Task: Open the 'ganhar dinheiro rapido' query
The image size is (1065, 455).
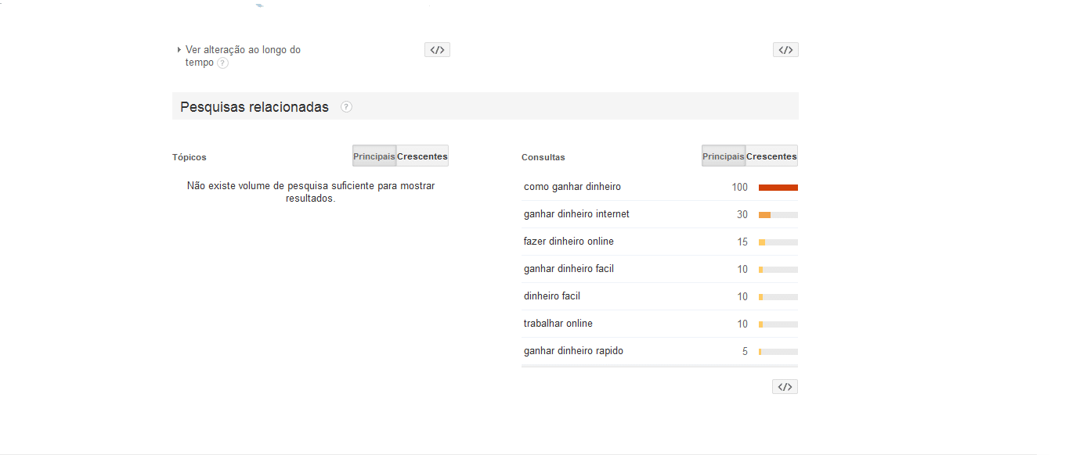Action: 574,351
